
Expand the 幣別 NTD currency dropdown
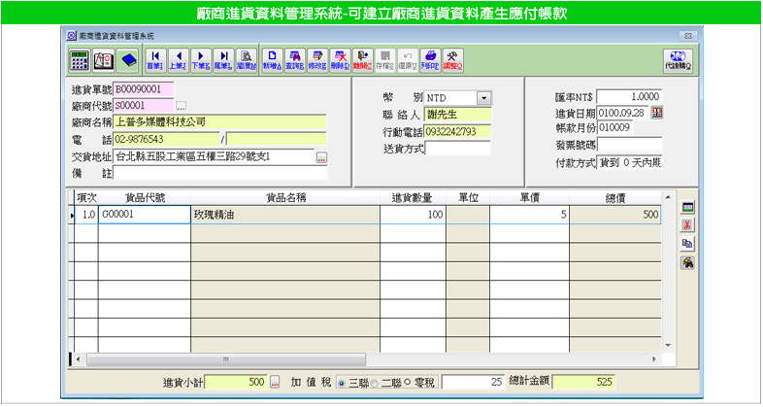483,98
